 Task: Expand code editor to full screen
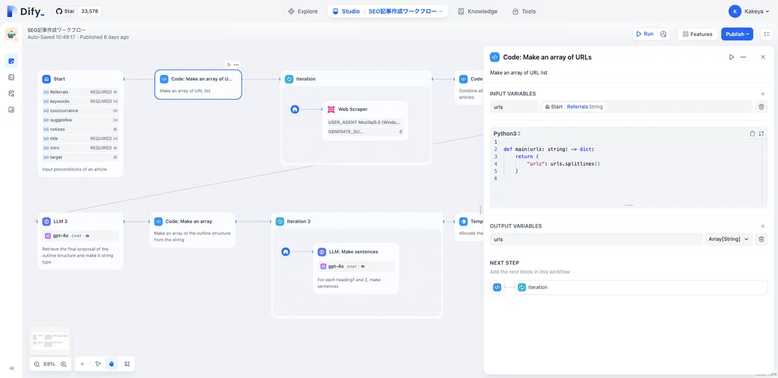(x=761, y=134)
